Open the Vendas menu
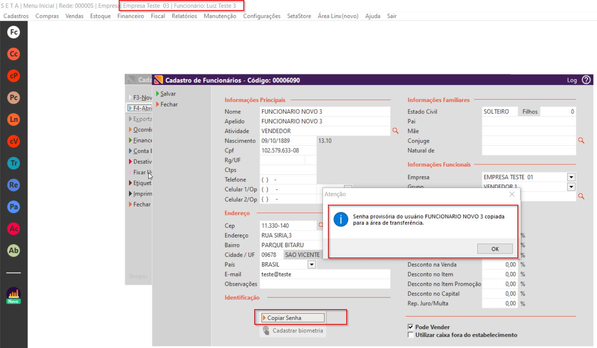This screenshot has width=597, height=348. [75, 16]
